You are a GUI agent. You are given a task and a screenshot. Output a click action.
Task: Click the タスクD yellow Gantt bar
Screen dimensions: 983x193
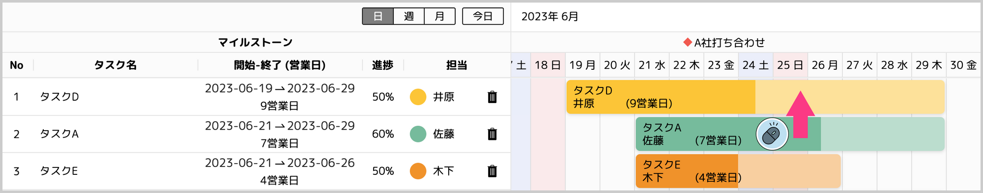pos(755,97)
